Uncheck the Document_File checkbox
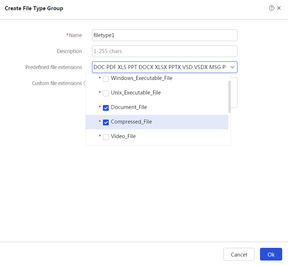This screenshot has width=288, height=266. (106, 108)
